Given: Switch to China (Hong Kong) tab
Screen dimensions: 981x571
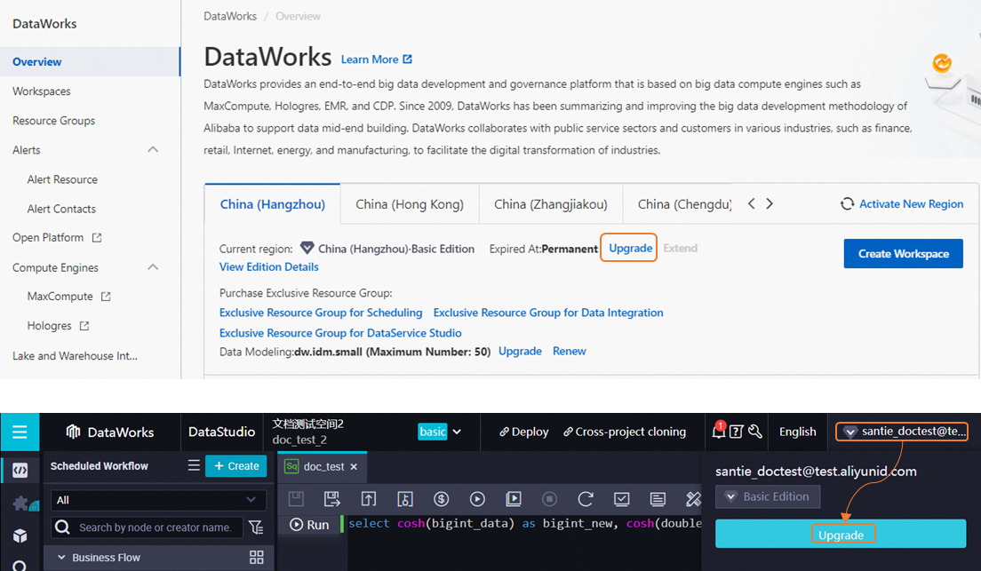Looking at the screenshot, I should coord(409,204).
